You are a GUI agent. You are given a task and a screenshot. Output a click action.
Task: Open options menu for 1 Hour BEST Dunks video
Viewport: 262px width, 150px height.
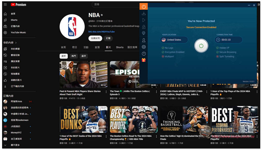[x=106, y=136]
